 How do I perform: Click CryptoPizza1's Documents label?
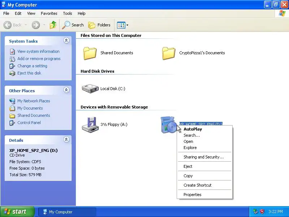202,53
